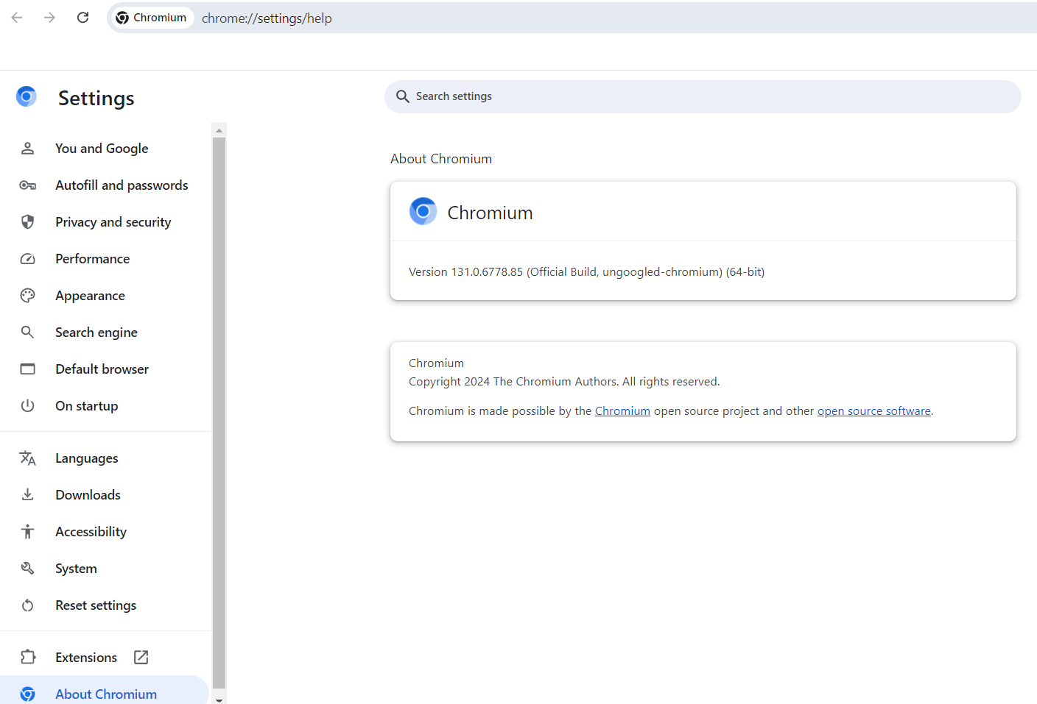This screenshot has width=1037, height=704.
Task: Click the Settings page title
Action: pyautogui.click(x=96, y=98)
